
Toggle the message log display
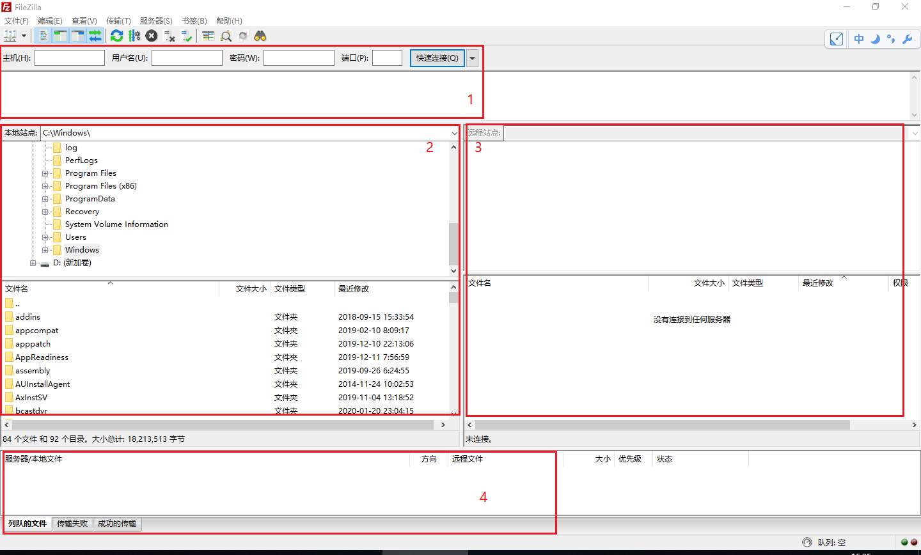pos(43,36)
